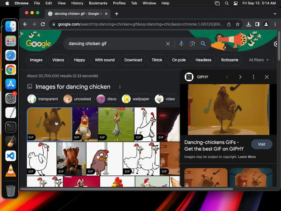Expand the All filters dropdown
The height and width of the screenshot is (211, 281).
(x=259, y=60)
